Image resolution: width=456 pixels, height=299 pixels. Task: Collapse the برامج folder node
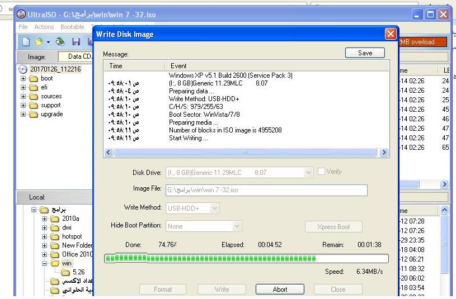34,210
